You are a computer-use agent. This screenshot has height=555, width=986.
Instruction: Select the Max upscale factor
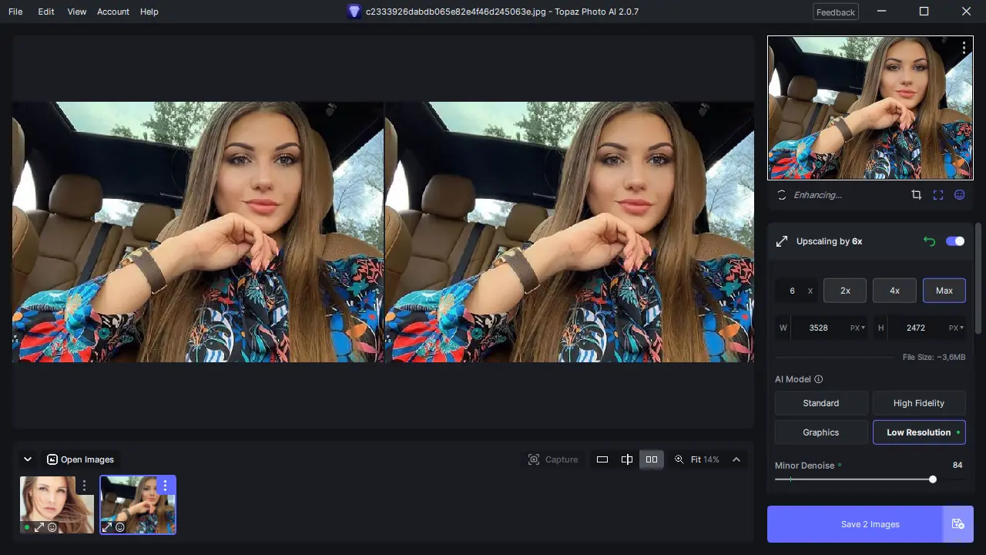944,291
